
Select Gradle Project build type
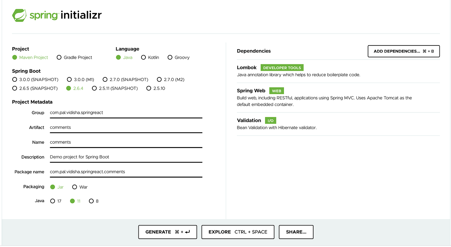[x=59, y=57]
